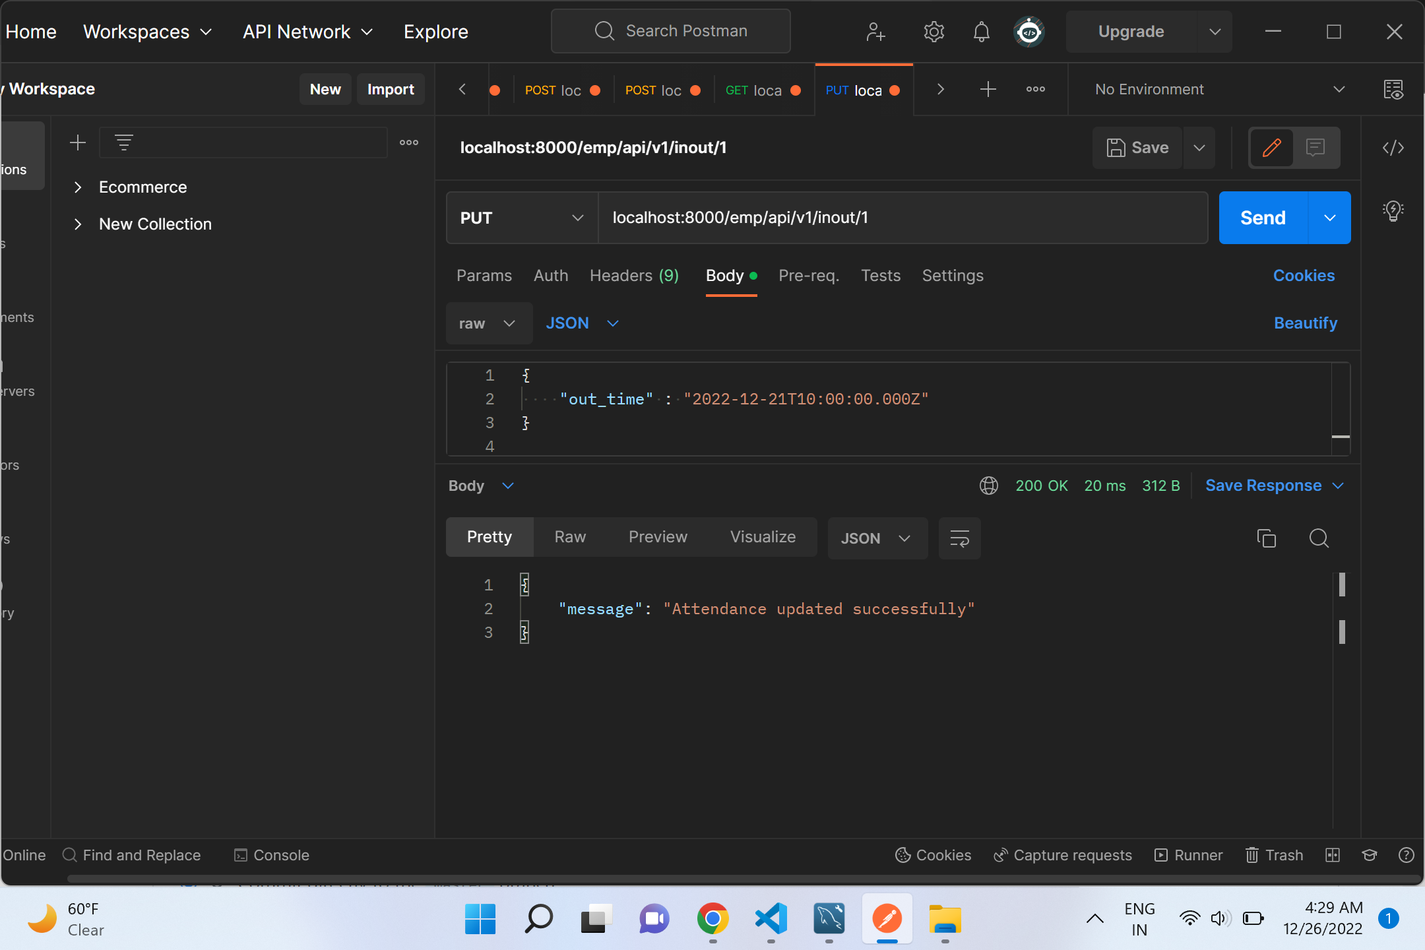
Task: Switch to the Preview response tab
Action: click(658, 536)
